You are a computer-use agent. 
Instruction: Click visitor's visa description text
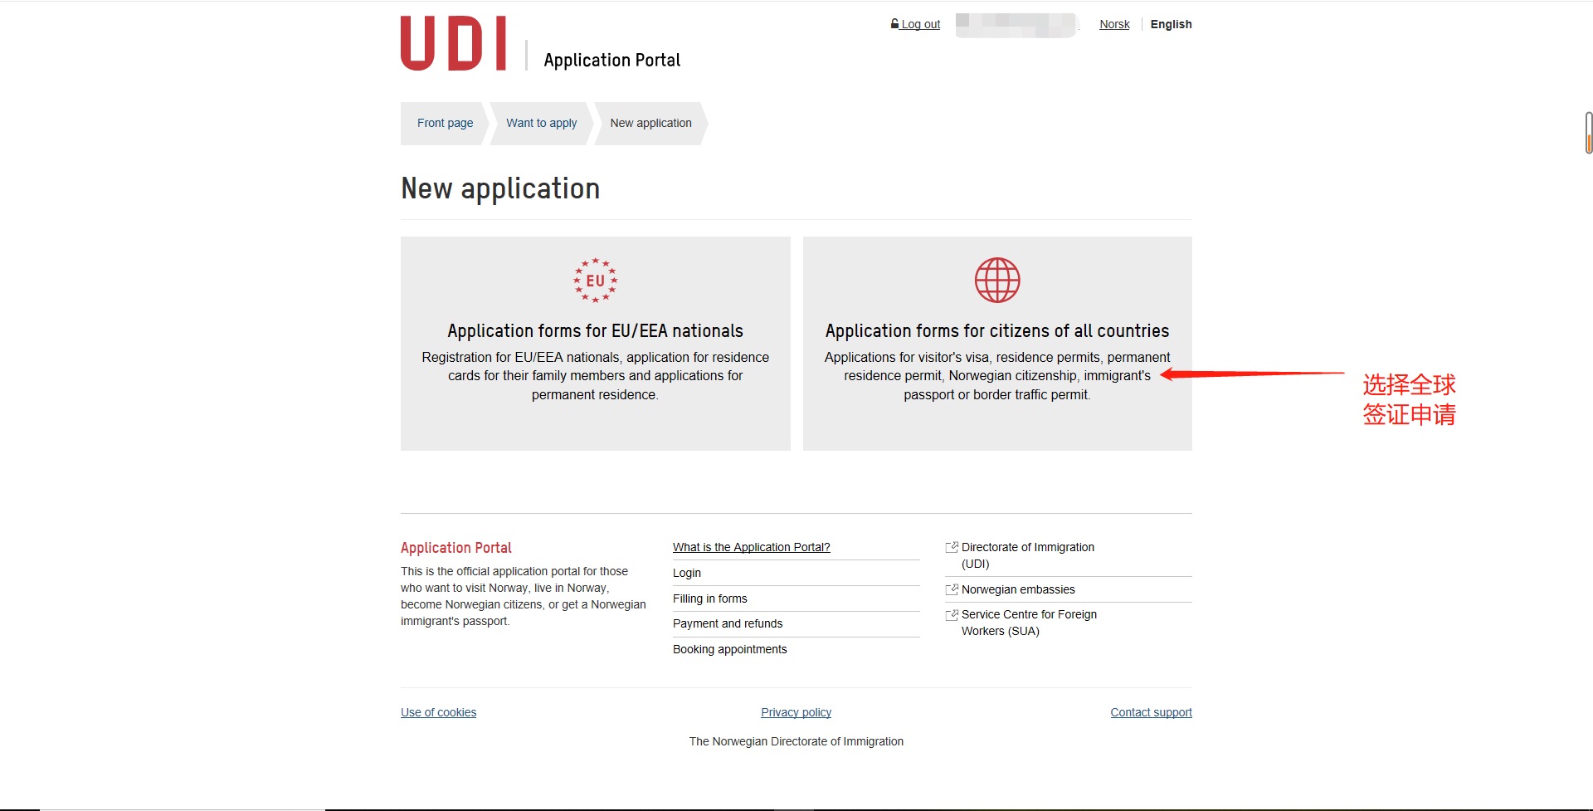coord(997,376)
